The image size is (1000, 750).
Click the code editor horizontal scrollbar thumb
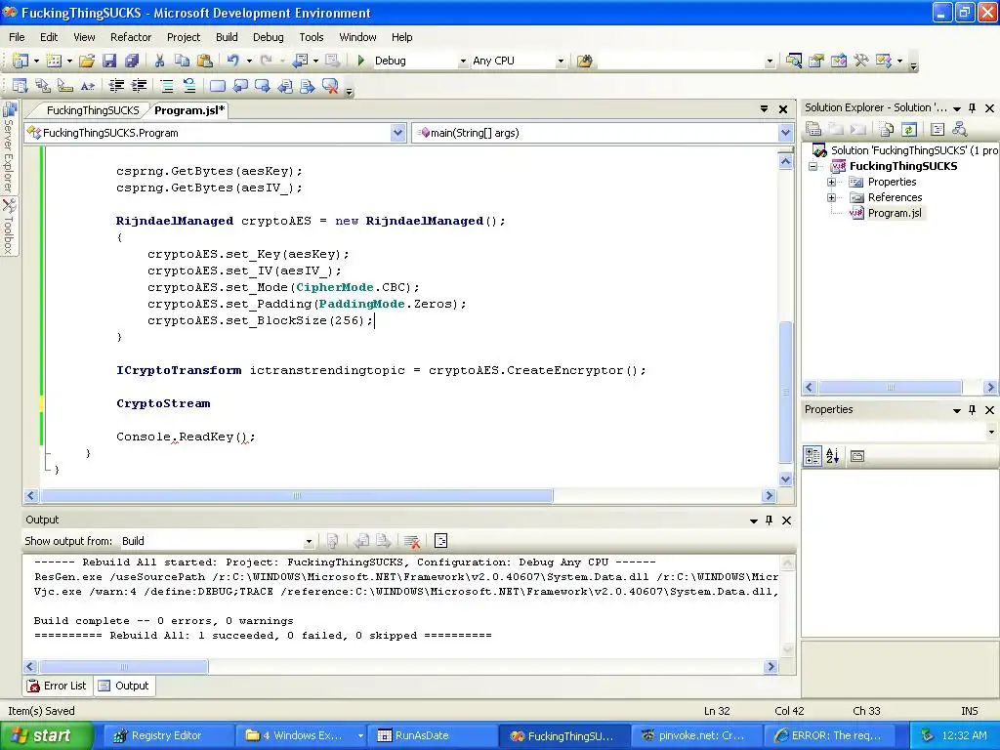tap(297, 495)
